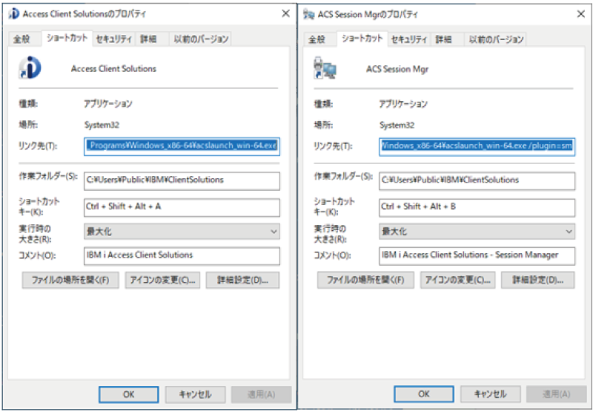Viewport: 593px width, 412px height.
Task: Click アイコンの変更 in Access Client Solutions window
Action: [x=162, y=280]
